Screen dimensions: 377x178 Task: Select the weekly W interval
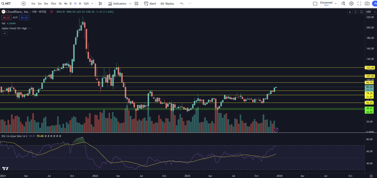(x=75, y=3)
